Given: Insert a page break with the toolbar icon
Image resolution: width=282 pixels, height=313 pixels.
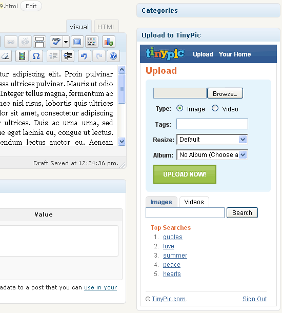Looking at the screenshot, I should coord(39,42).
